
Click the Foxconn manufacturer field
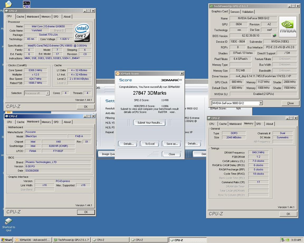[x=58, y=132]
